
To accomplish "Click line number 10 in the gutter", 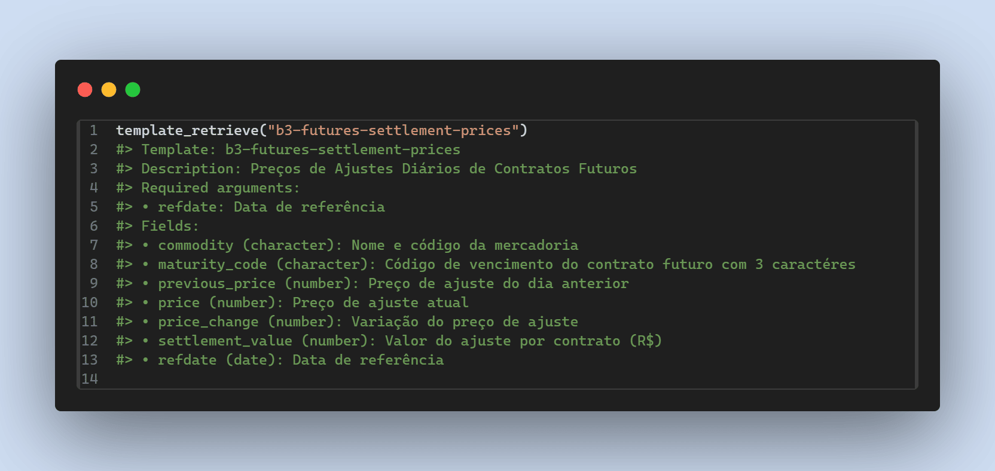I will point(90,302).
